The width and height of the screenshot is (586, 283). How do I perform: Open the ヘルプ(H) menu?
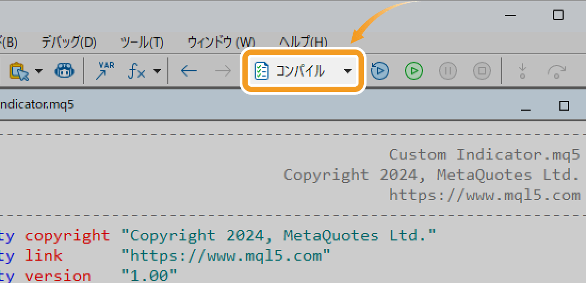pos(304,42)
